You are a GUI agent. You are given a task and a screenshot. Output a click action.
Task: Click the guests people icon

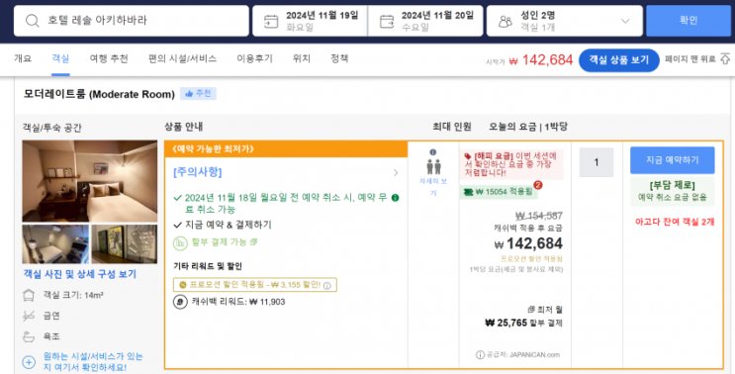coord(505,21)
